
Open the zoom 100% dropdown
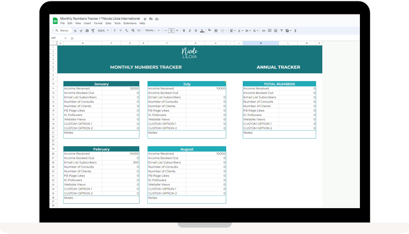point(103,31)
